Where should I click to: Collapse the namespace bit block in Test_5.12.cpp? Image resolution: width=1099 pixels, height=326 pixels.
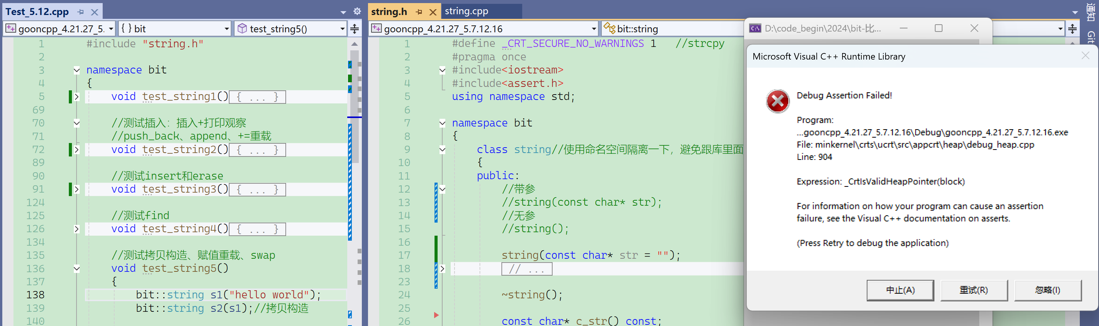(x=77, y=70)
